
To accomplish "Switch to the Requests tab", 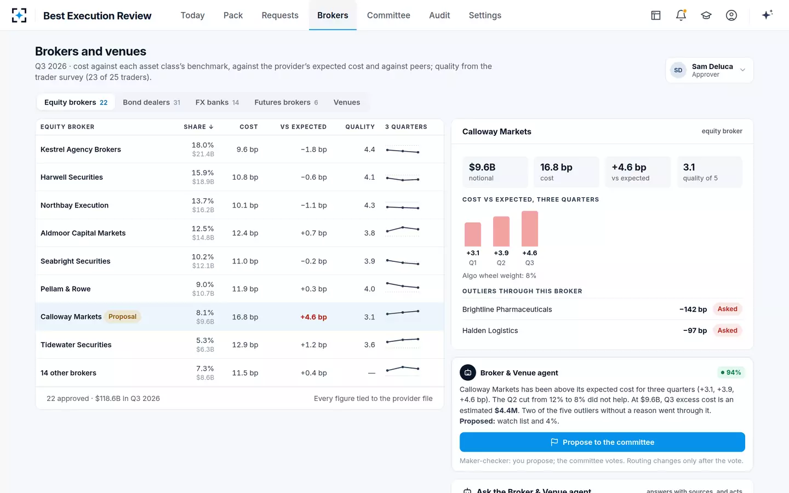I will (x=280, y=15).
